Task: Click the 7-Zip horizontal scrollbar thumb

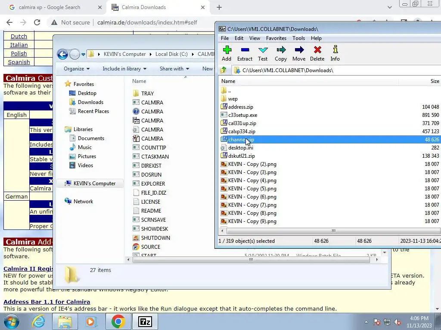Action: click(334, 231)
